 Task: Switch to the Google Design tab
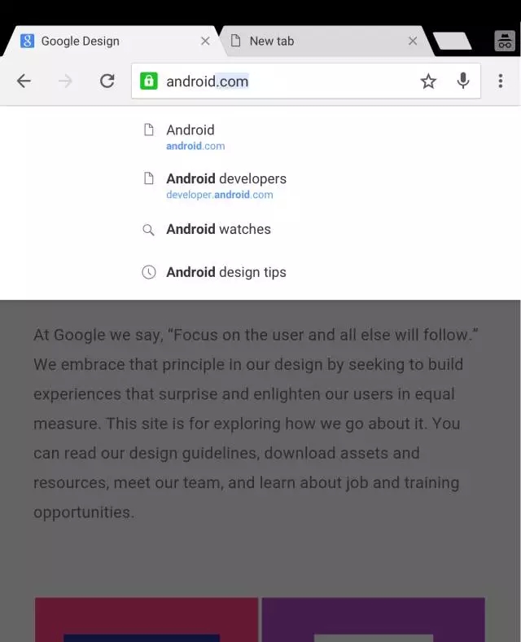98,41
